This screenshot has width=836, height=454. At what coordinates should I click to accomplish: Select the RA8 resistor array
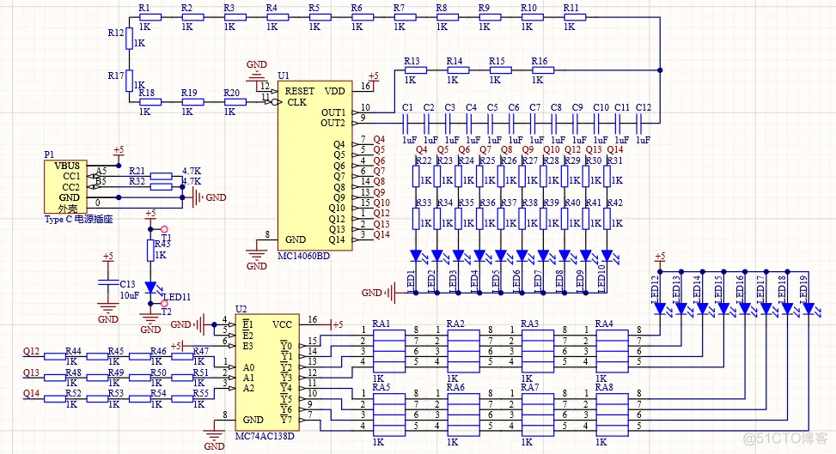point(612,415)
